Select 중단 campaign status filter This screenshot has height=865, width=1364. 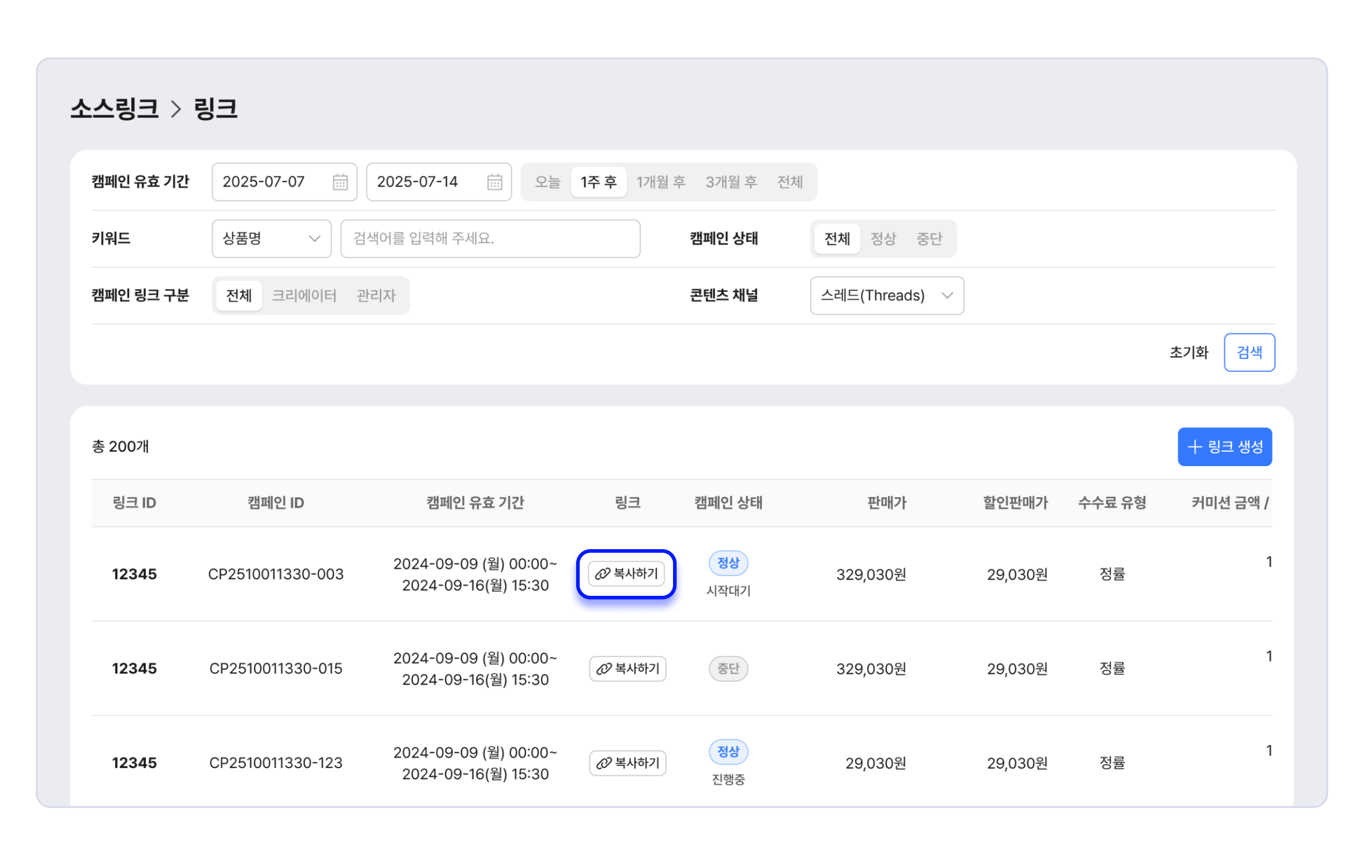point(929,239)
